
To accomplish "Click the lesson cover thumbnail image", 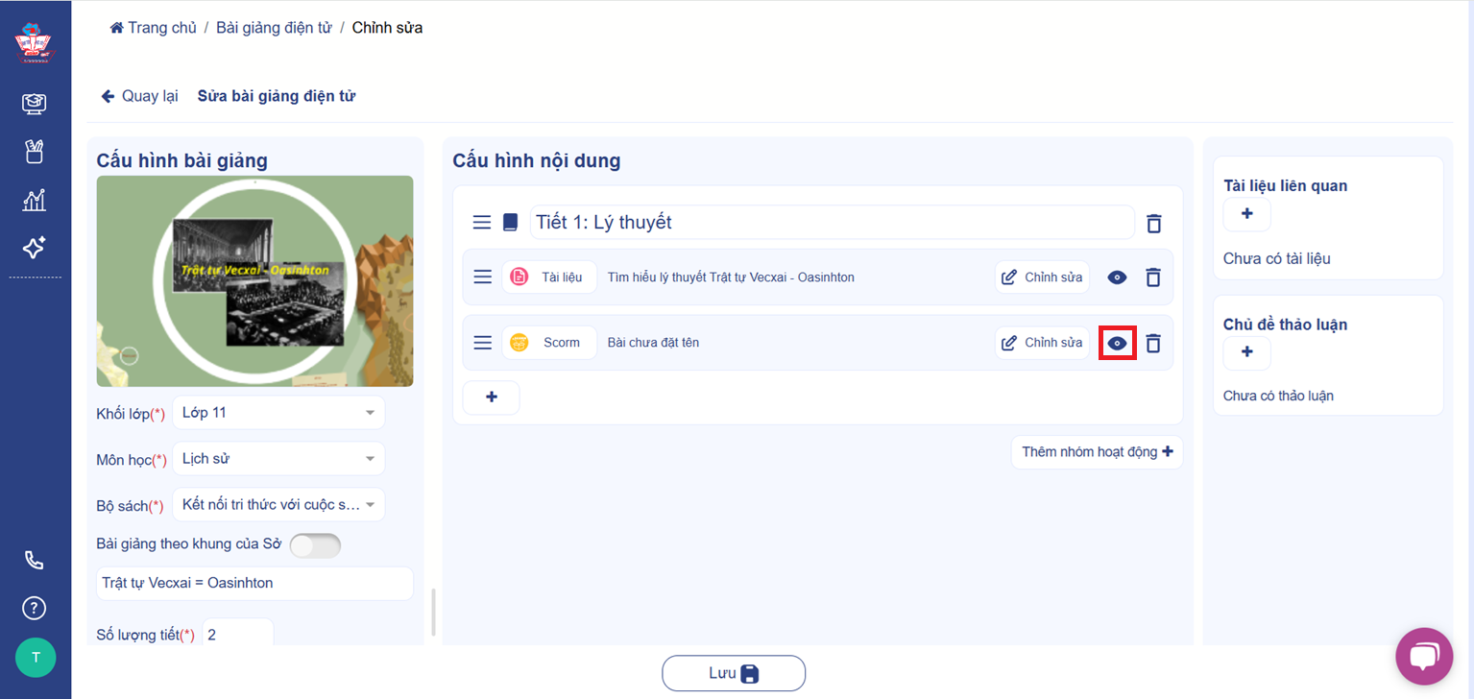I will pyautogui.click(x=255, y=281).
